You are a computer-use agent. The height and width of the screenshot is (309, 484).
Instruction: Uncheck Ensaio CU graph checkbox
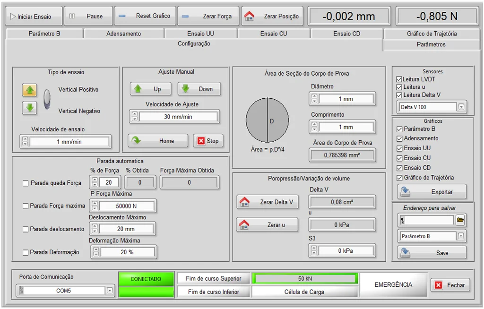(x=399, y=158)
